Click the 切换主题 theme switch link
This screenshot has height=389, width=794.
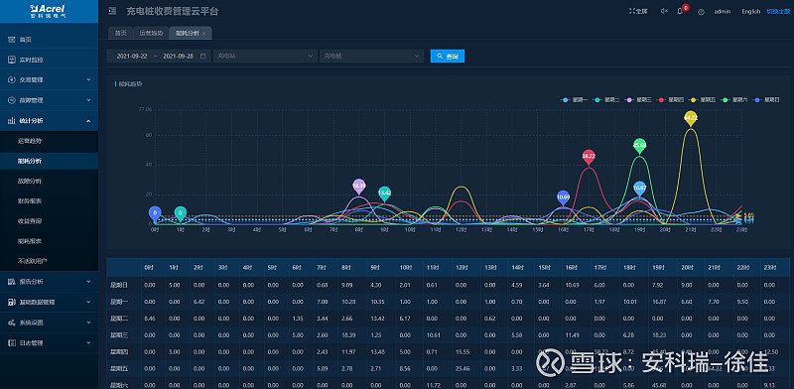click(778, 11)
